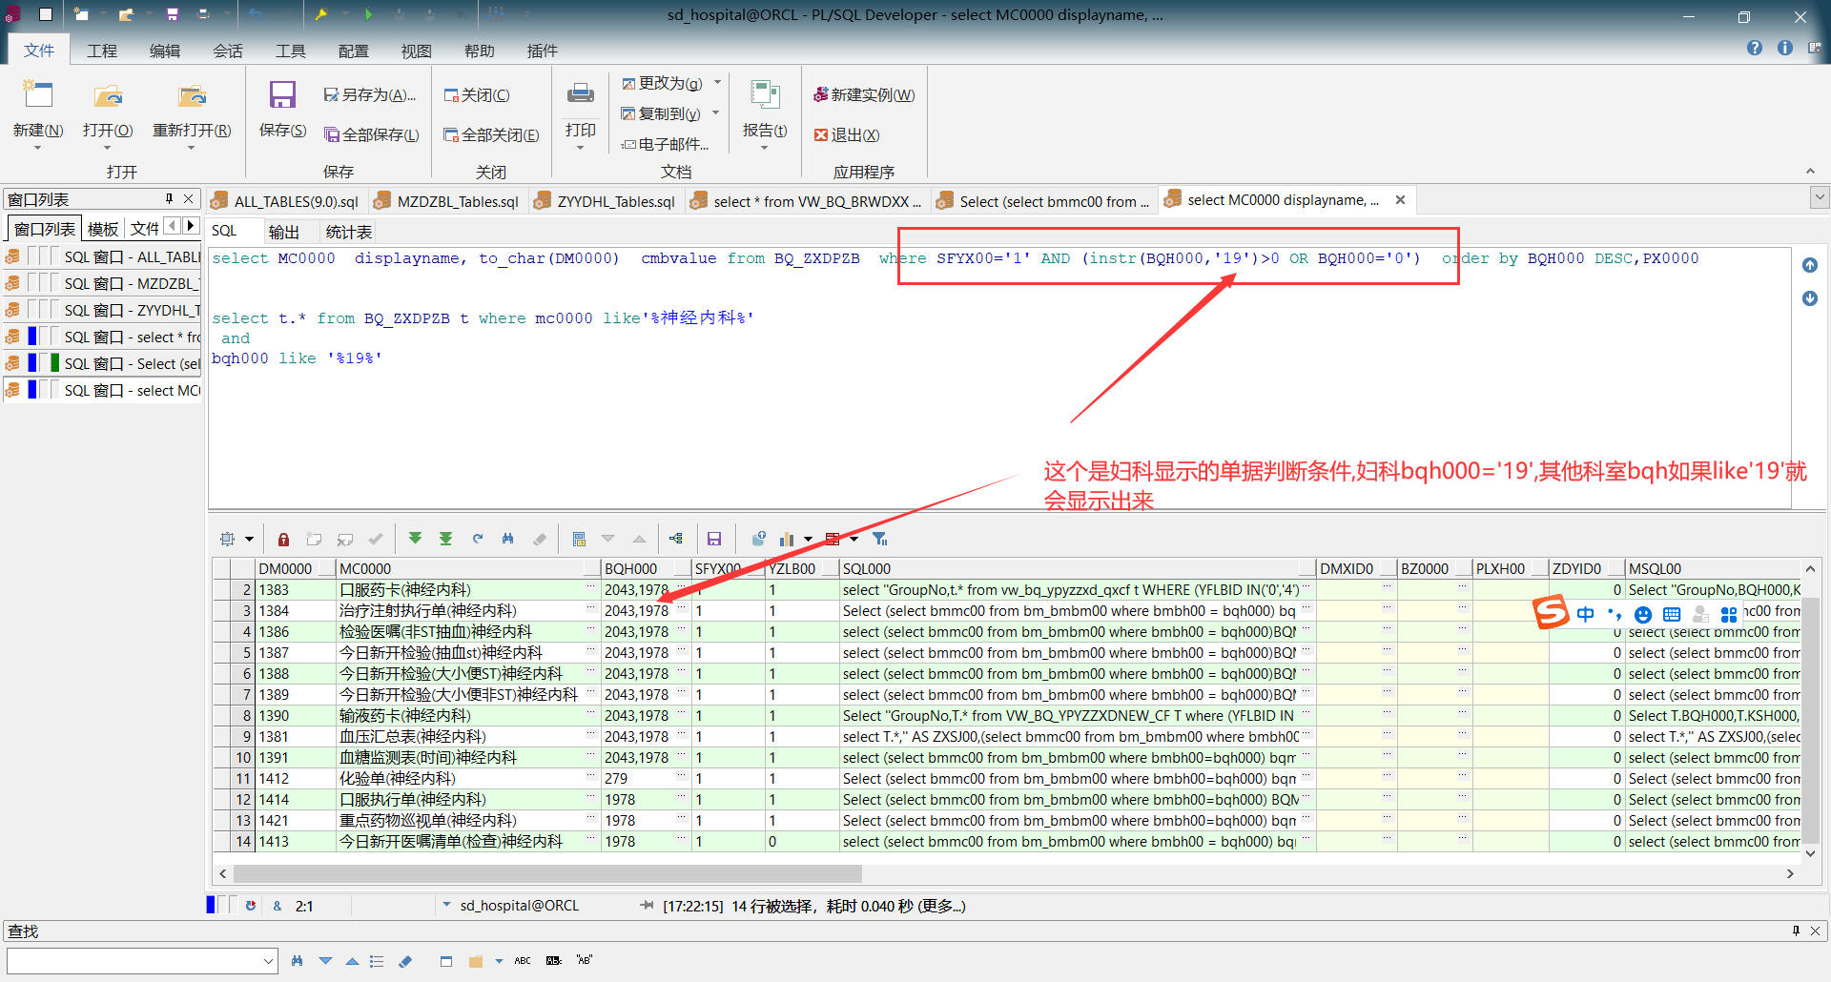Viewport: 1831px width, 982px height.
Task: Click the binoculars icon in the find bar
Action: pyautogui.click(x=297, y=961)
